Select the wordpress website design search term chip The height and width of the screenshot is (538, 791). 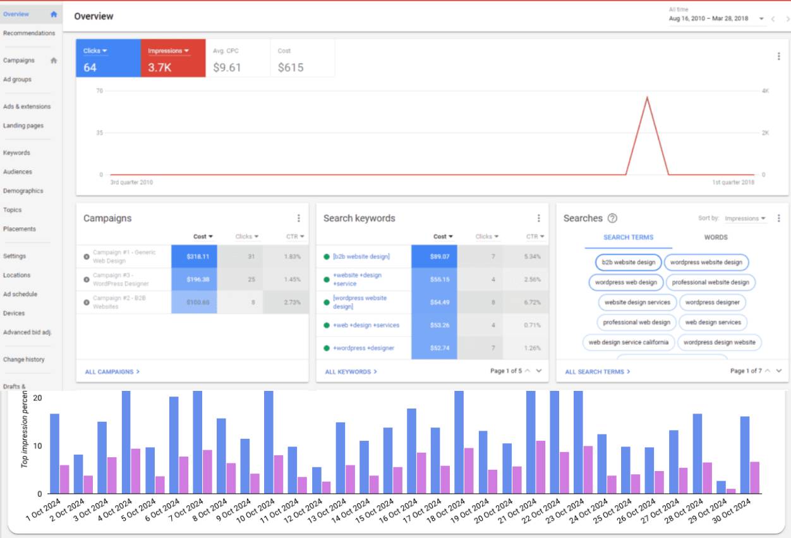point(706,262)
